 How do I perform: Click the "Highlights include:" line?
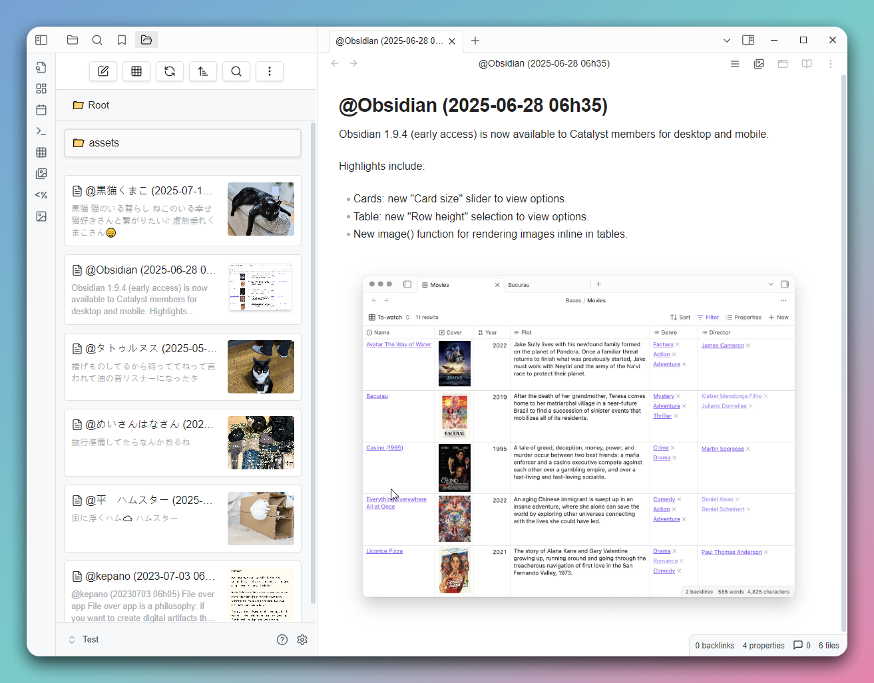point(381,166)
